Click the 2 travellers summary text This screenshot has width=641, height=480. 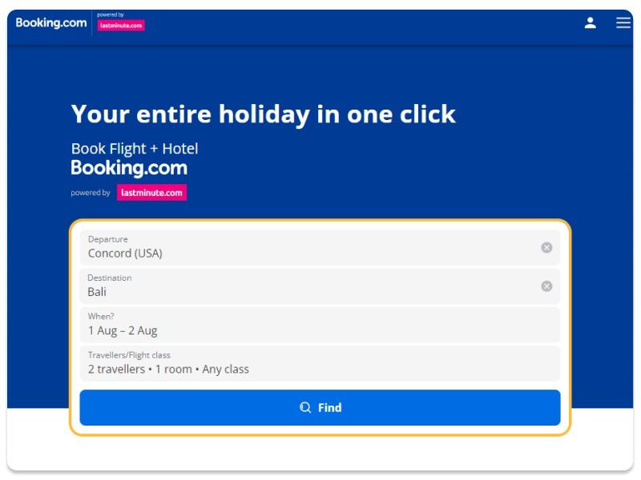click(x=115, y=369)
